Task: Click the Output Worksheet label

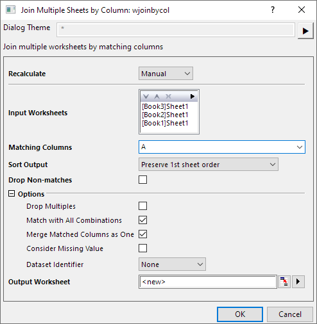Action: 39,282
